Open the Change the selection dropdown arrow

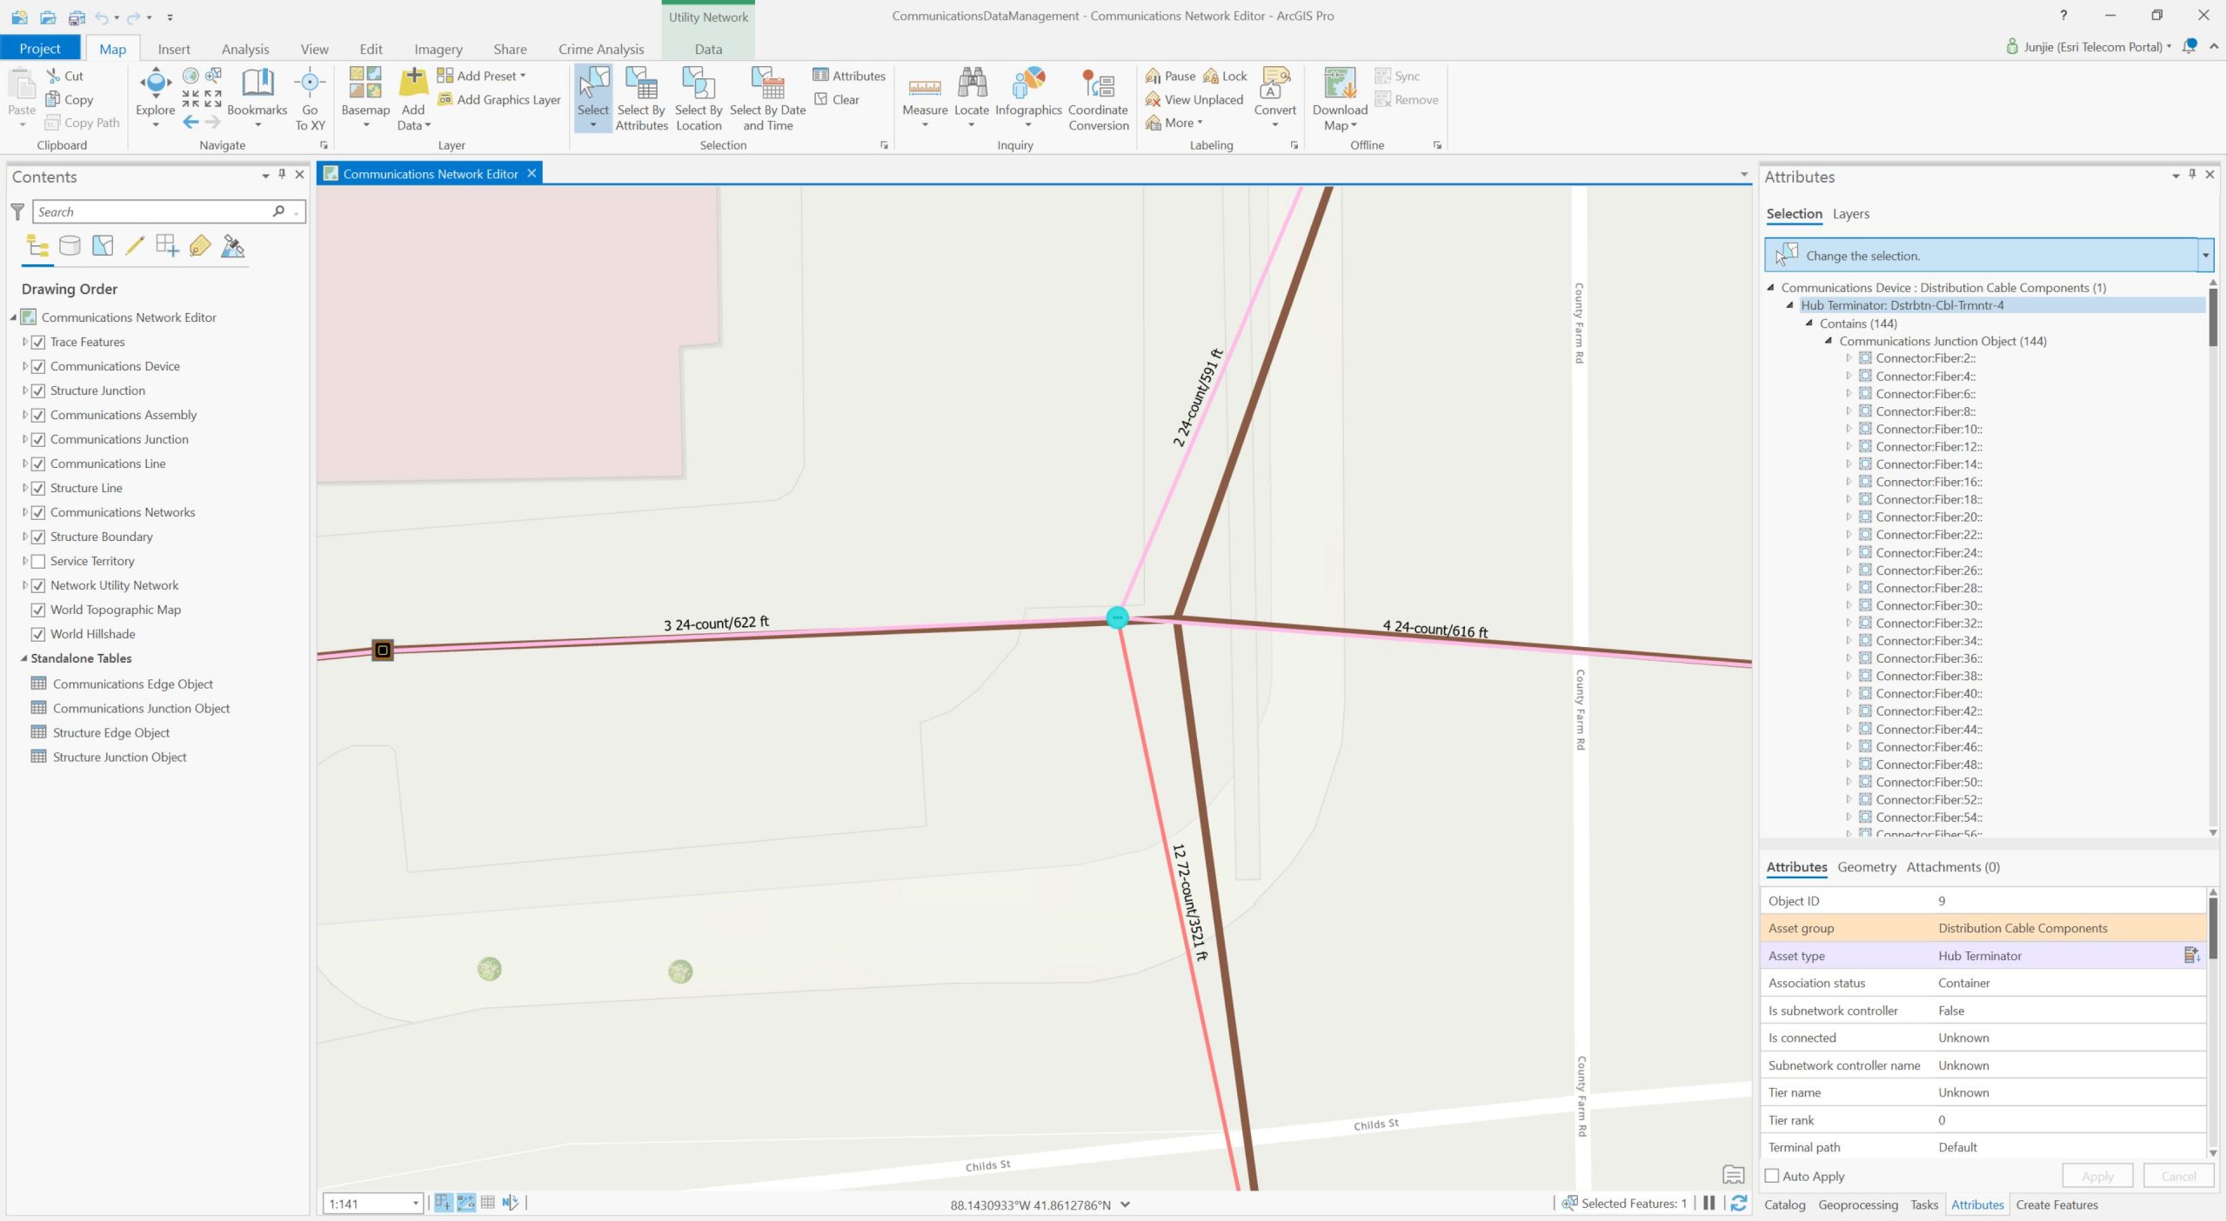point(2205,255)
